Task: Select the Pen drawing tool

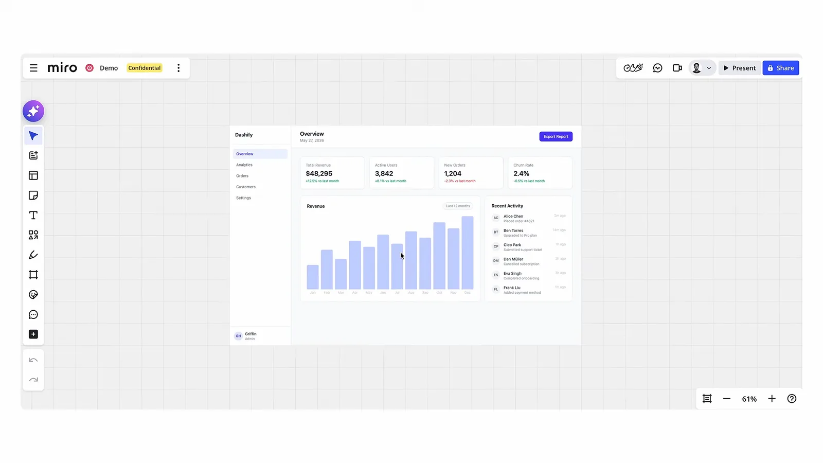Action: (x=33, y=255)
